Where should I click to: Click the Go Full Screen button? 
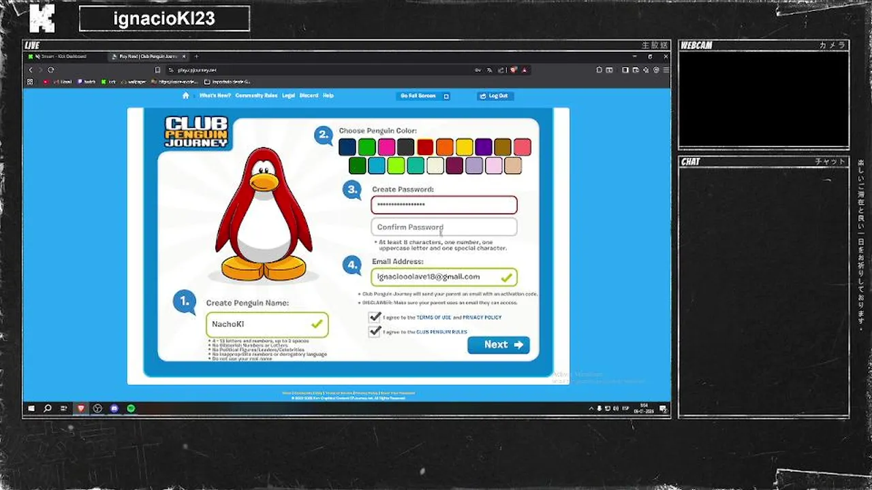423,96
